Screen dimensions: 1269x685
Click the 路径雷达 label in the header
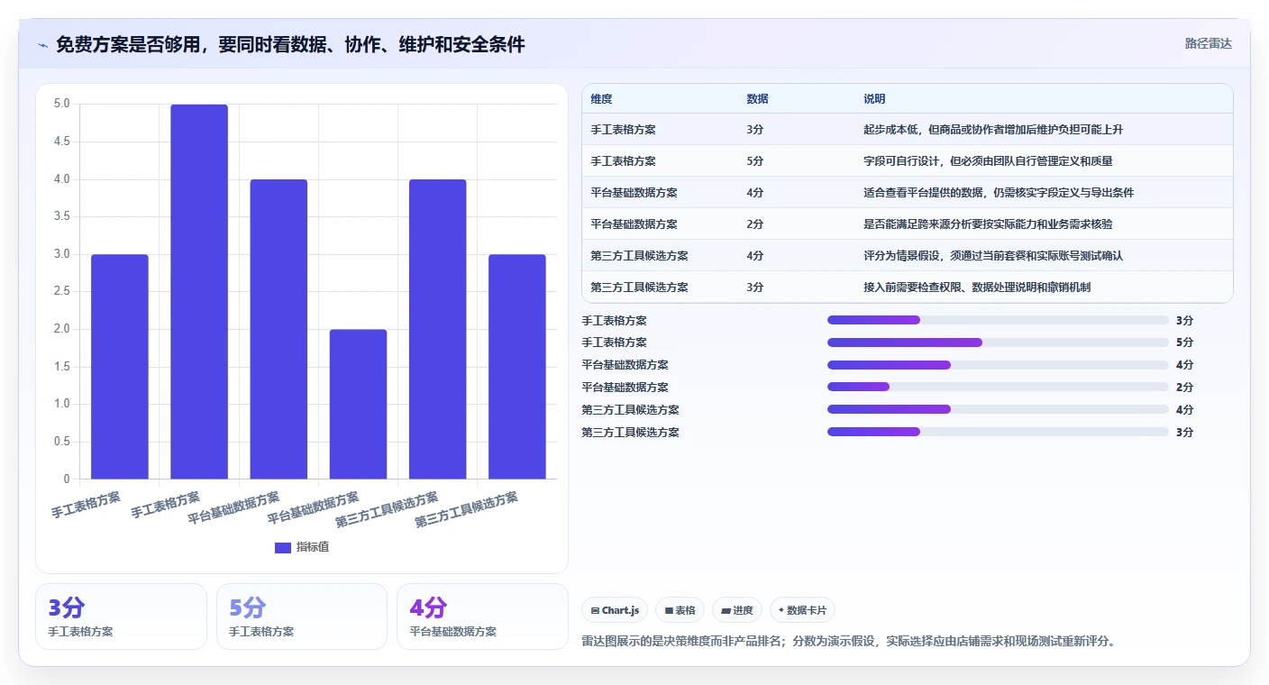1208,43
